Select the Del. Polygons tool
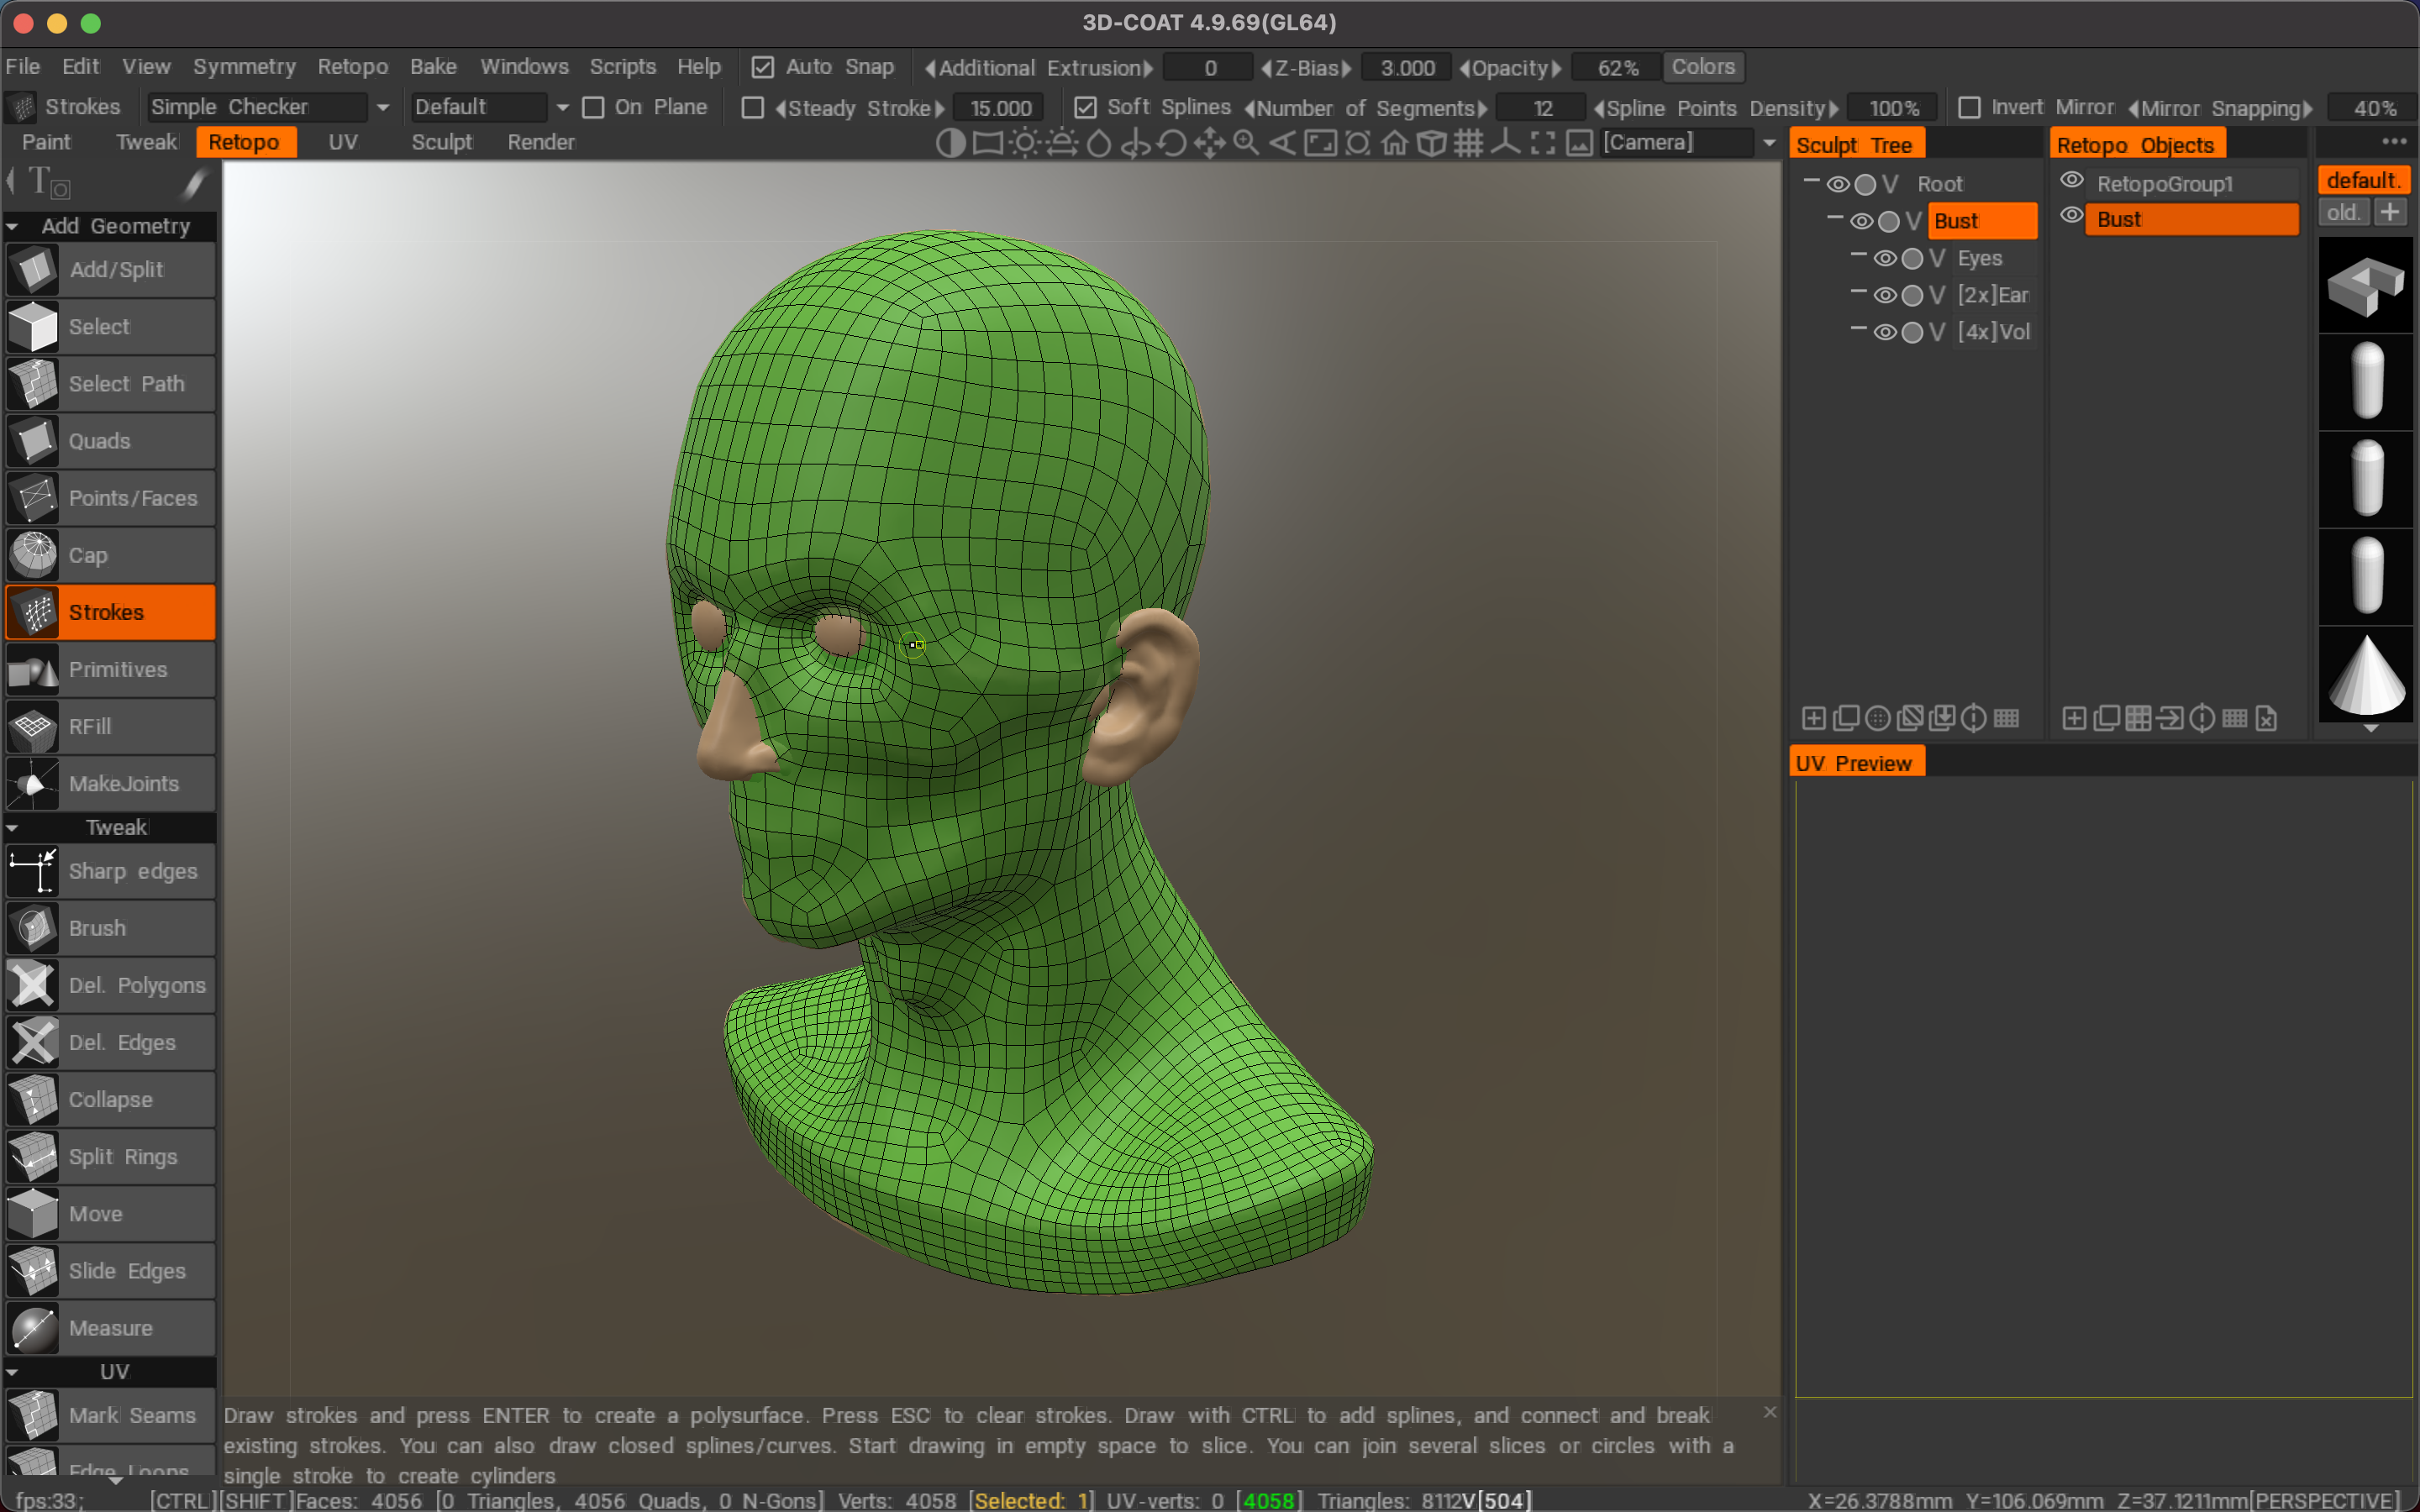The width and height of the screenshot is (2420, 1512). pyautogui.click(x=110, y=985)
